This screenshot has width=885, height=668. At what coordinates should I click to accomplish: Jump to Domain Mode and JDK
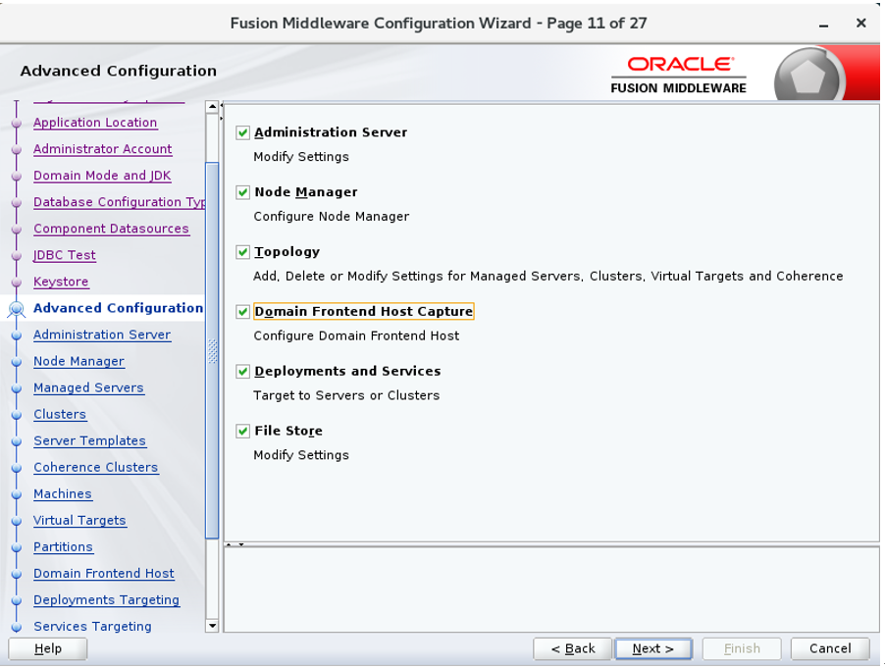coord(102,176)
